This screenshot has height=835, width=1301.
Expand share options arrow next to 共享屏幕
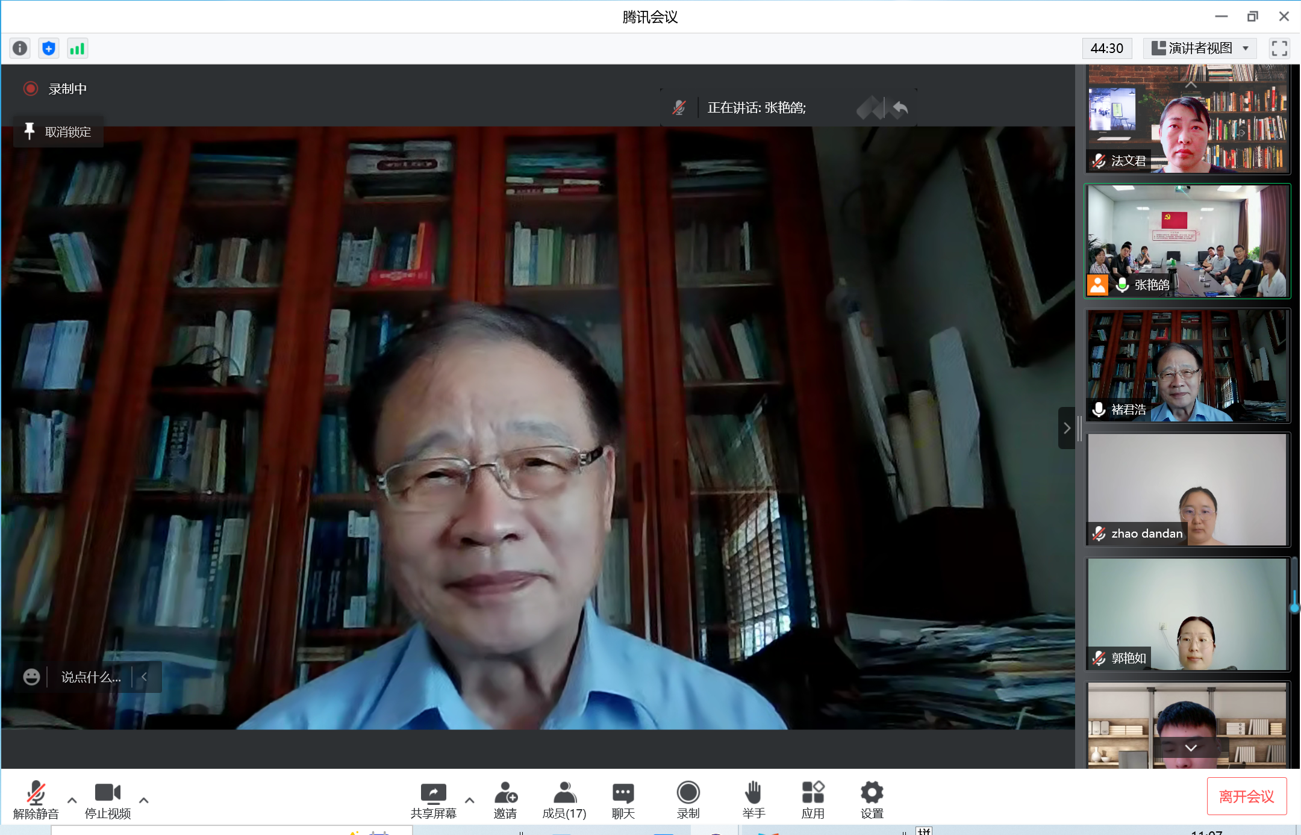pyautogui.click(x=470, y=800)
